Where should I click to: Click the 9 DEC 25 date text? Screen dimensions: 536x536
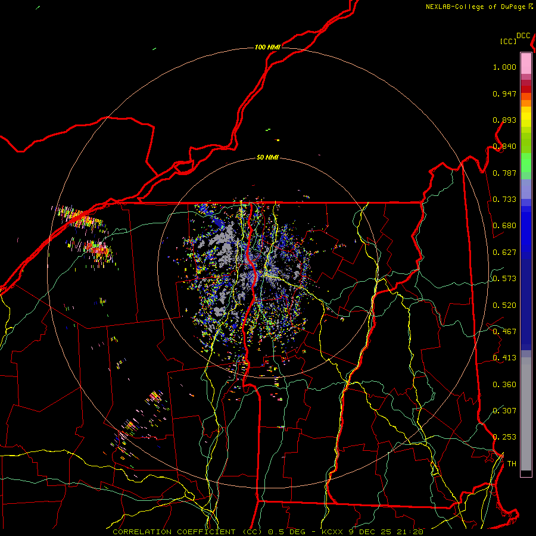point(370,532)
